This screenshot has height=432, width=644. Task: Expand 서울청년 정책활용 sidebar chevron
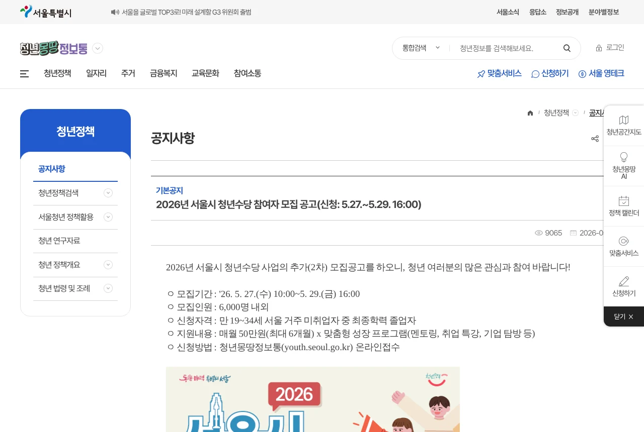click(108, 217)
